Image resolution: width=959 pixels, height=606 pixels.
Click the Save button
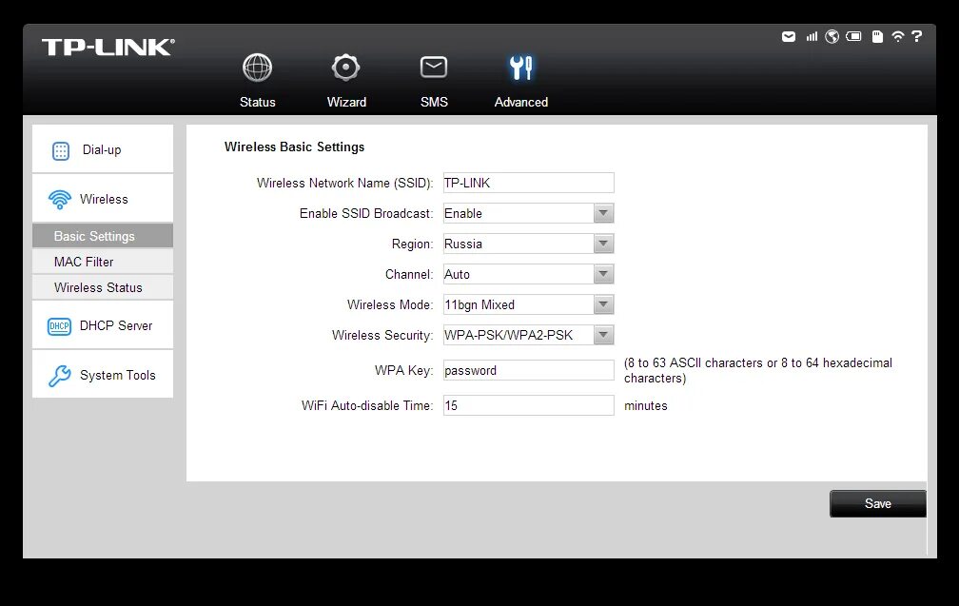coord(877,504)
